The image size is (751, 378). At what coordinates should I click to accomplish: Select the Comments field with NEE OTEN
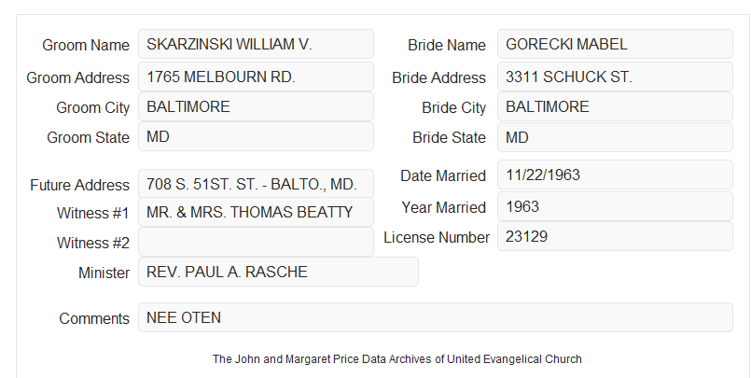tap(436, 317)
